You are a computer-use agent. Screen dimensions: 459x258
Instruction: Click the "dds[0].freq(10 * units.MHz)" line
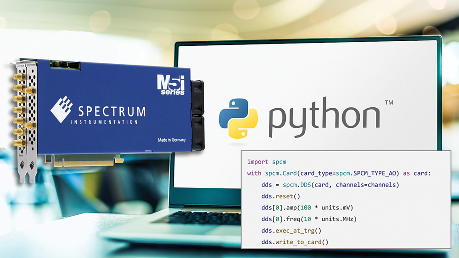pos(309,219)
